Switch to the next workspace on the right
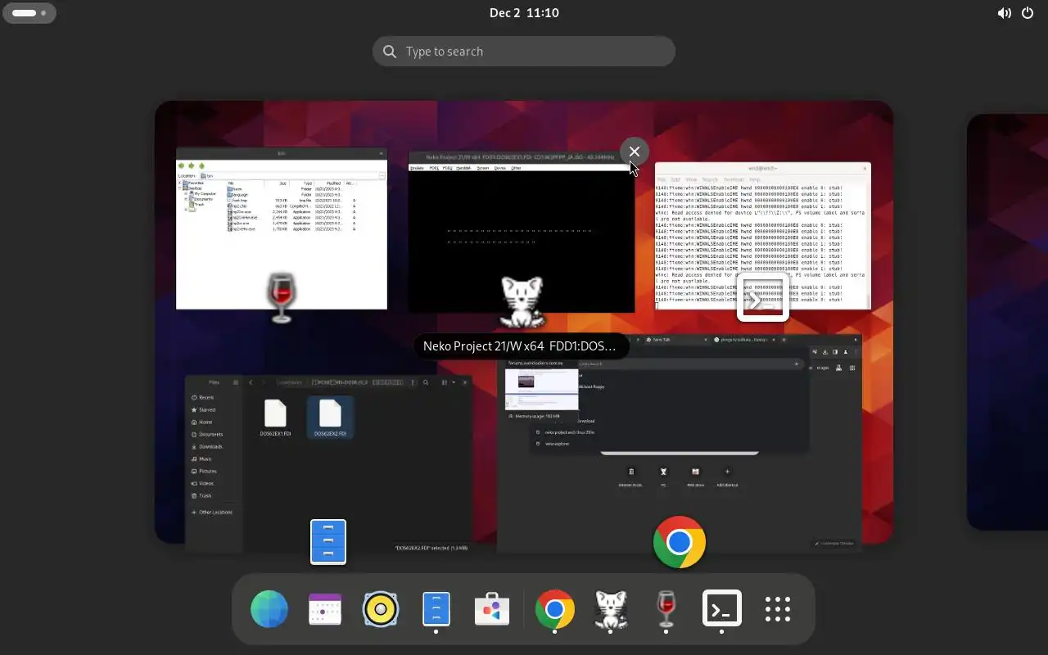 tap(1008, 322)
